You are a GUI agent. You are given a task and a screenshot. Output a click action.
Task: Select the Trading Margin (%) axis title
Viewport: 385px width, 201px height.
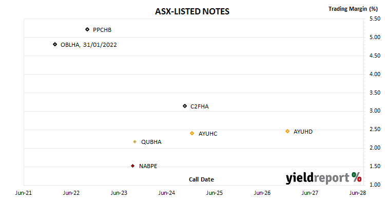pos(353,9)
